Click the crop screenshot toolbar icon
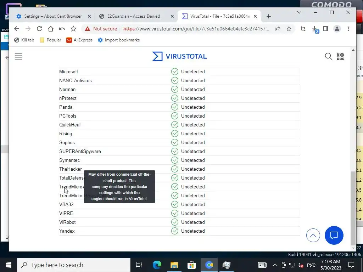Image resolution: width=363 pixels, height=272 pixels. click(x=303, y=29)
